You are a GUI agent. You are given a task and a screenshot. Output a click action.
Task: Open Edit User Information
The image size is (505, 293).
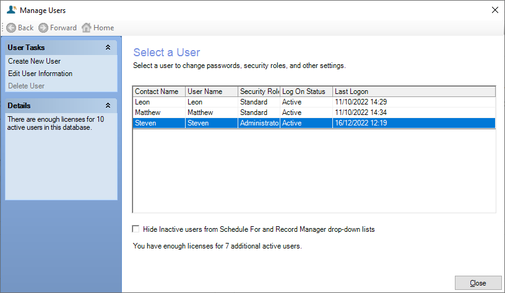coord(40,74)
